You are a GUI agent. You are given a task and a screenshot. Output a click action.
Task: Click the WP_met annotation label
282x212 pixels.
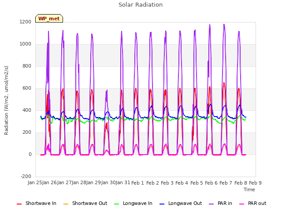click(x=49, y=19)
